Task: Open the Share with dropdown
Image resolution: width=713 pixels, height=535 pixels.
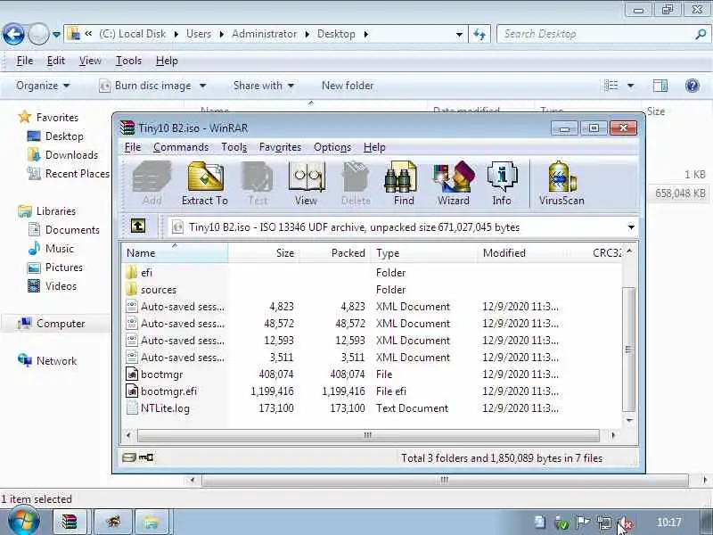Action: point(263,86)
